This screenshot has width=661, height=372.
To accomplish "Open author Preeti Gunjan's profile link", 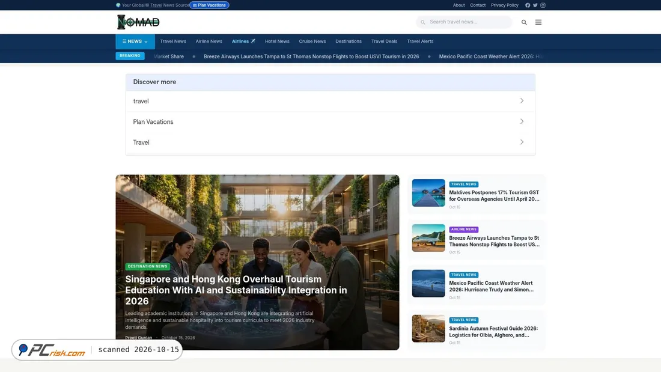I will pyautogui.click(x=138, y=338).
